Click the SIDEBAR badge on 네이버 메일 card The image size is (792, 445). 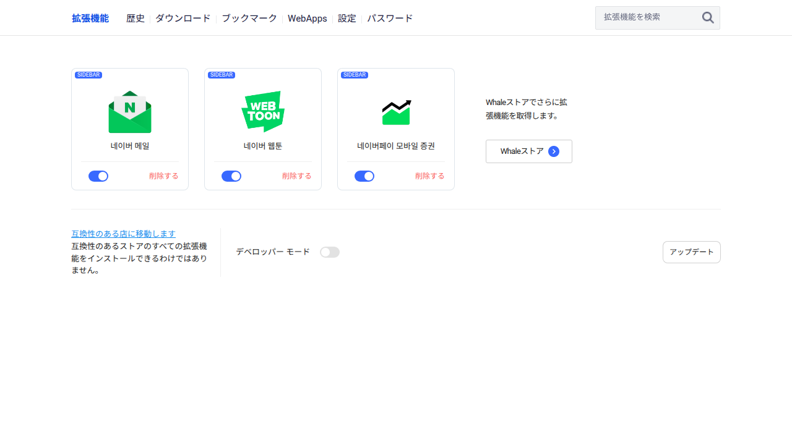[88, 75]
